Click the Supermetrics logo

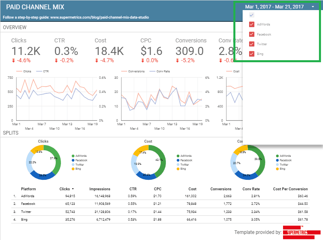302,232
